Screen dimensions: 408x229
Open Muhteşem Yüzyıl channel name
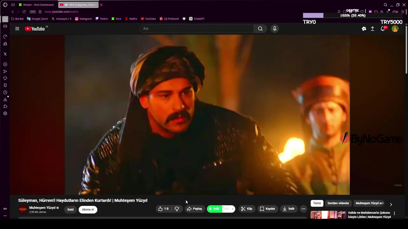42,208
